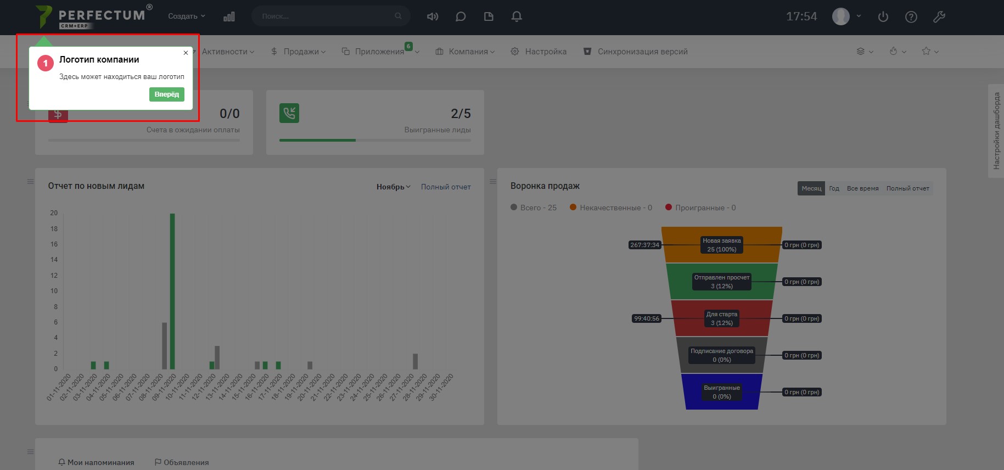The width and height of the screenshot is (1004, 470).
Task: Click the power logout icon
Action: (x=883, y=16)
